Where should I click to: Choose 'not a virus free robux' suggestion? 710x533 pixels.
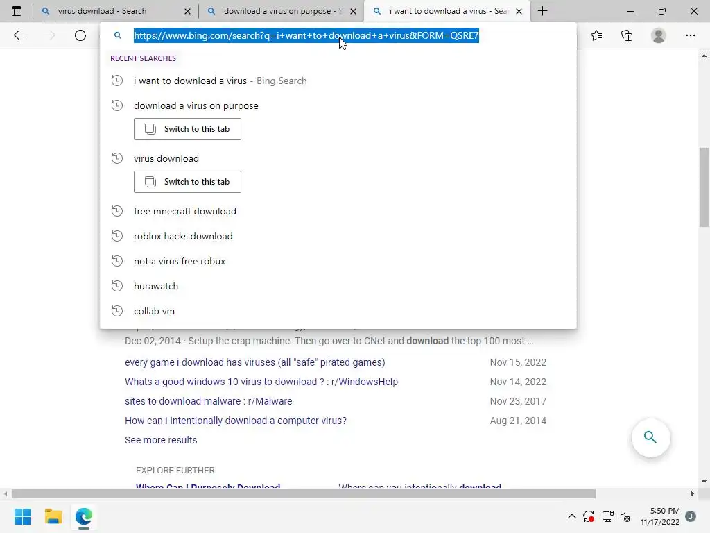pos(338,261)
